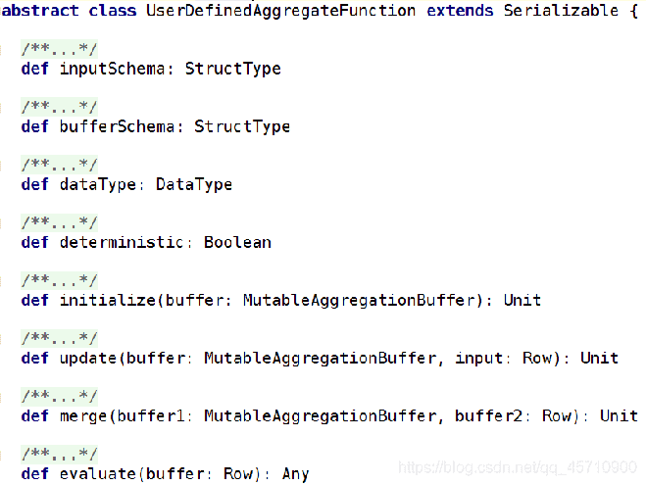The width and height of the screenshot is (646, 485).
Task: Click StructType after bufferSchema
Action: click(x=242, y=126)
